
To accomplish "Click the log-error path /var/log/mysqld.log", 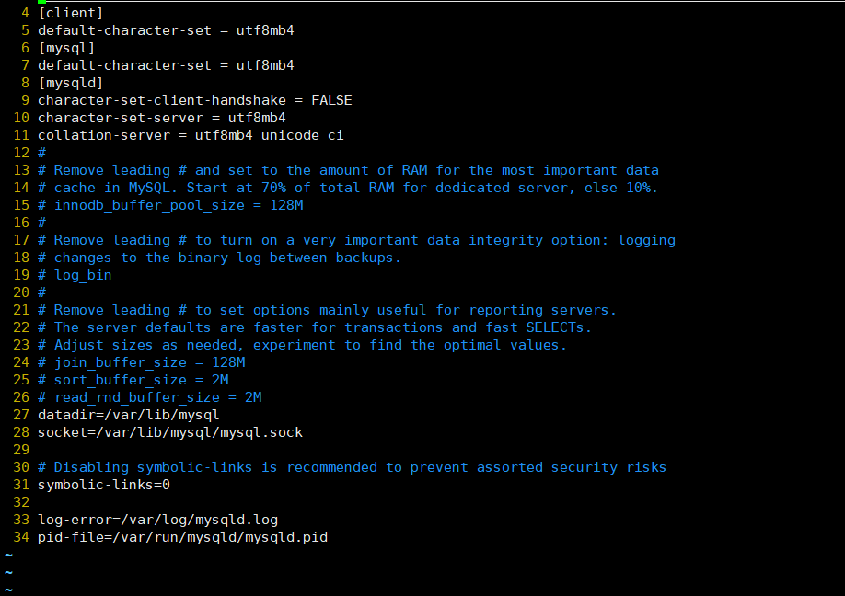I will pyautogui.click(x=200, y=520).
